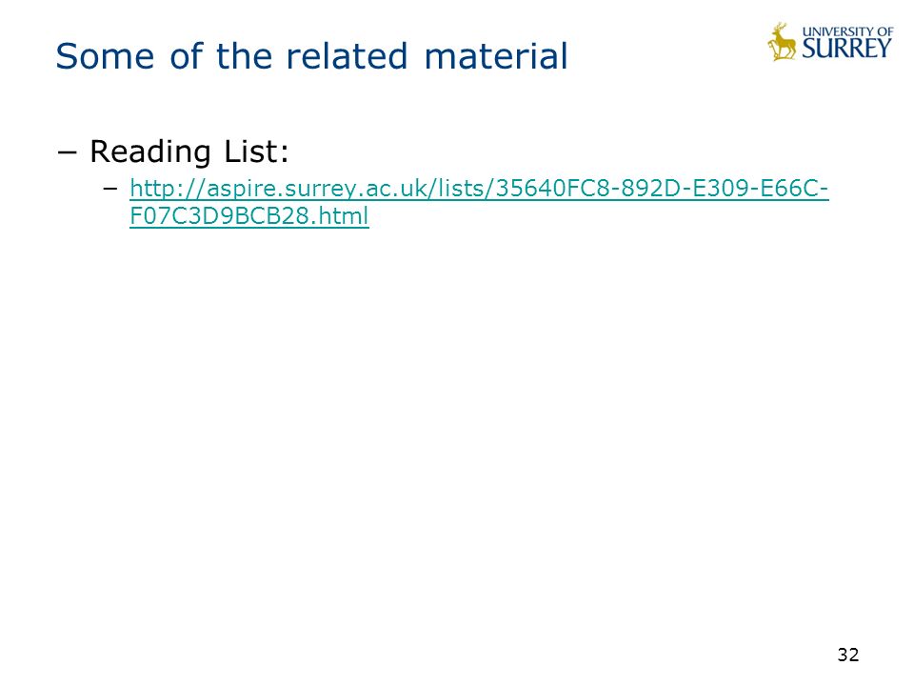Click the '35640FC8-892D-E309-E66C-' link segment

[662, 189]
